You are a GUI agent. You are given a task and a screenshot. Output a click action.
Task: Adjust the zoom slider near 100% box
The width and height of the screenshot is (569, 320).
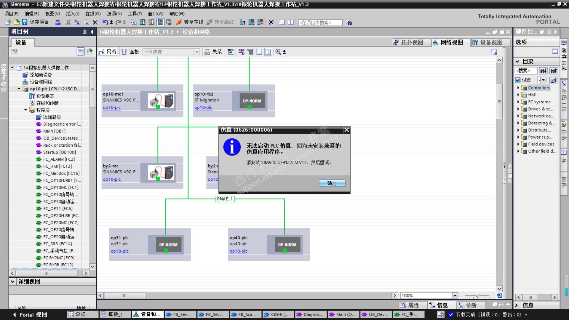[x=477, y=296]
